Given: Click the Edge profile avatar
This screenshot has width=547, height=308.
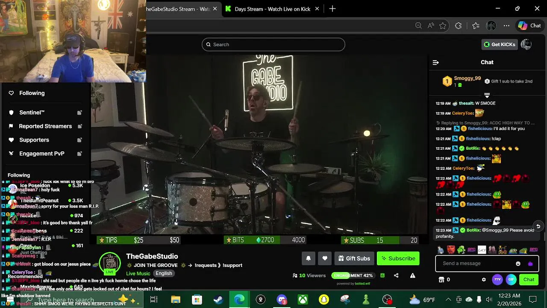Looking at the screenshot, I should pyautogui.click(x=491, y=26).
